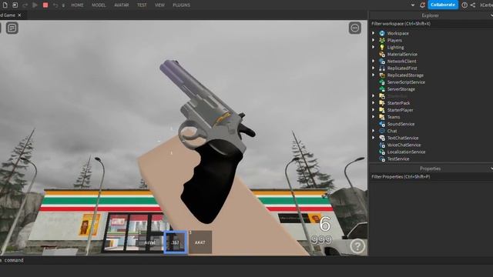Open the in-game chat icon in viewport
The width and height of the screenshot is (493, 277).
point(12,28)
